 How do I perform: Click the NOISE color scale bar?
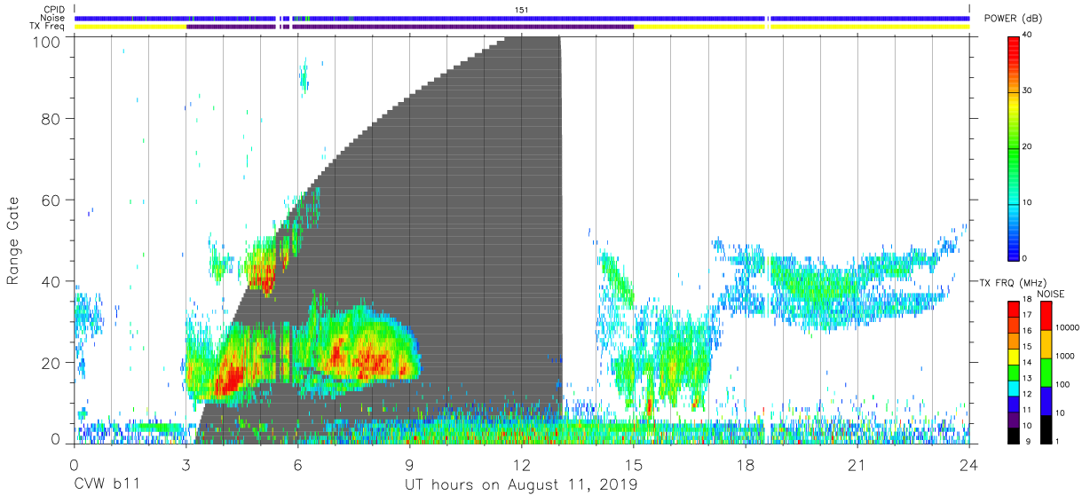pos(1046,371)
